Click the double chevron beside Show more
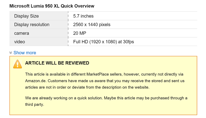The image size is (206, 118). point(11,53)
